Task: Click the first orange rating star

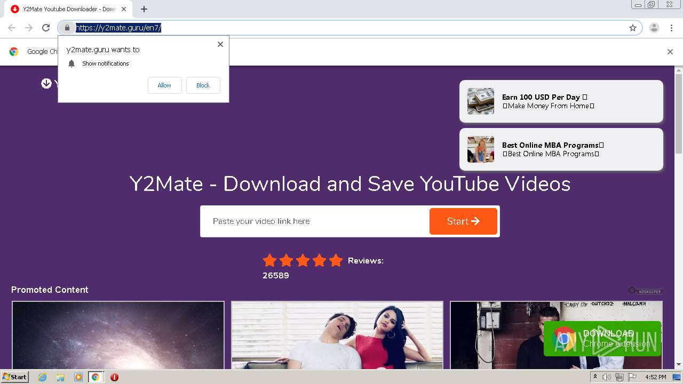Action: pos(270,261)
